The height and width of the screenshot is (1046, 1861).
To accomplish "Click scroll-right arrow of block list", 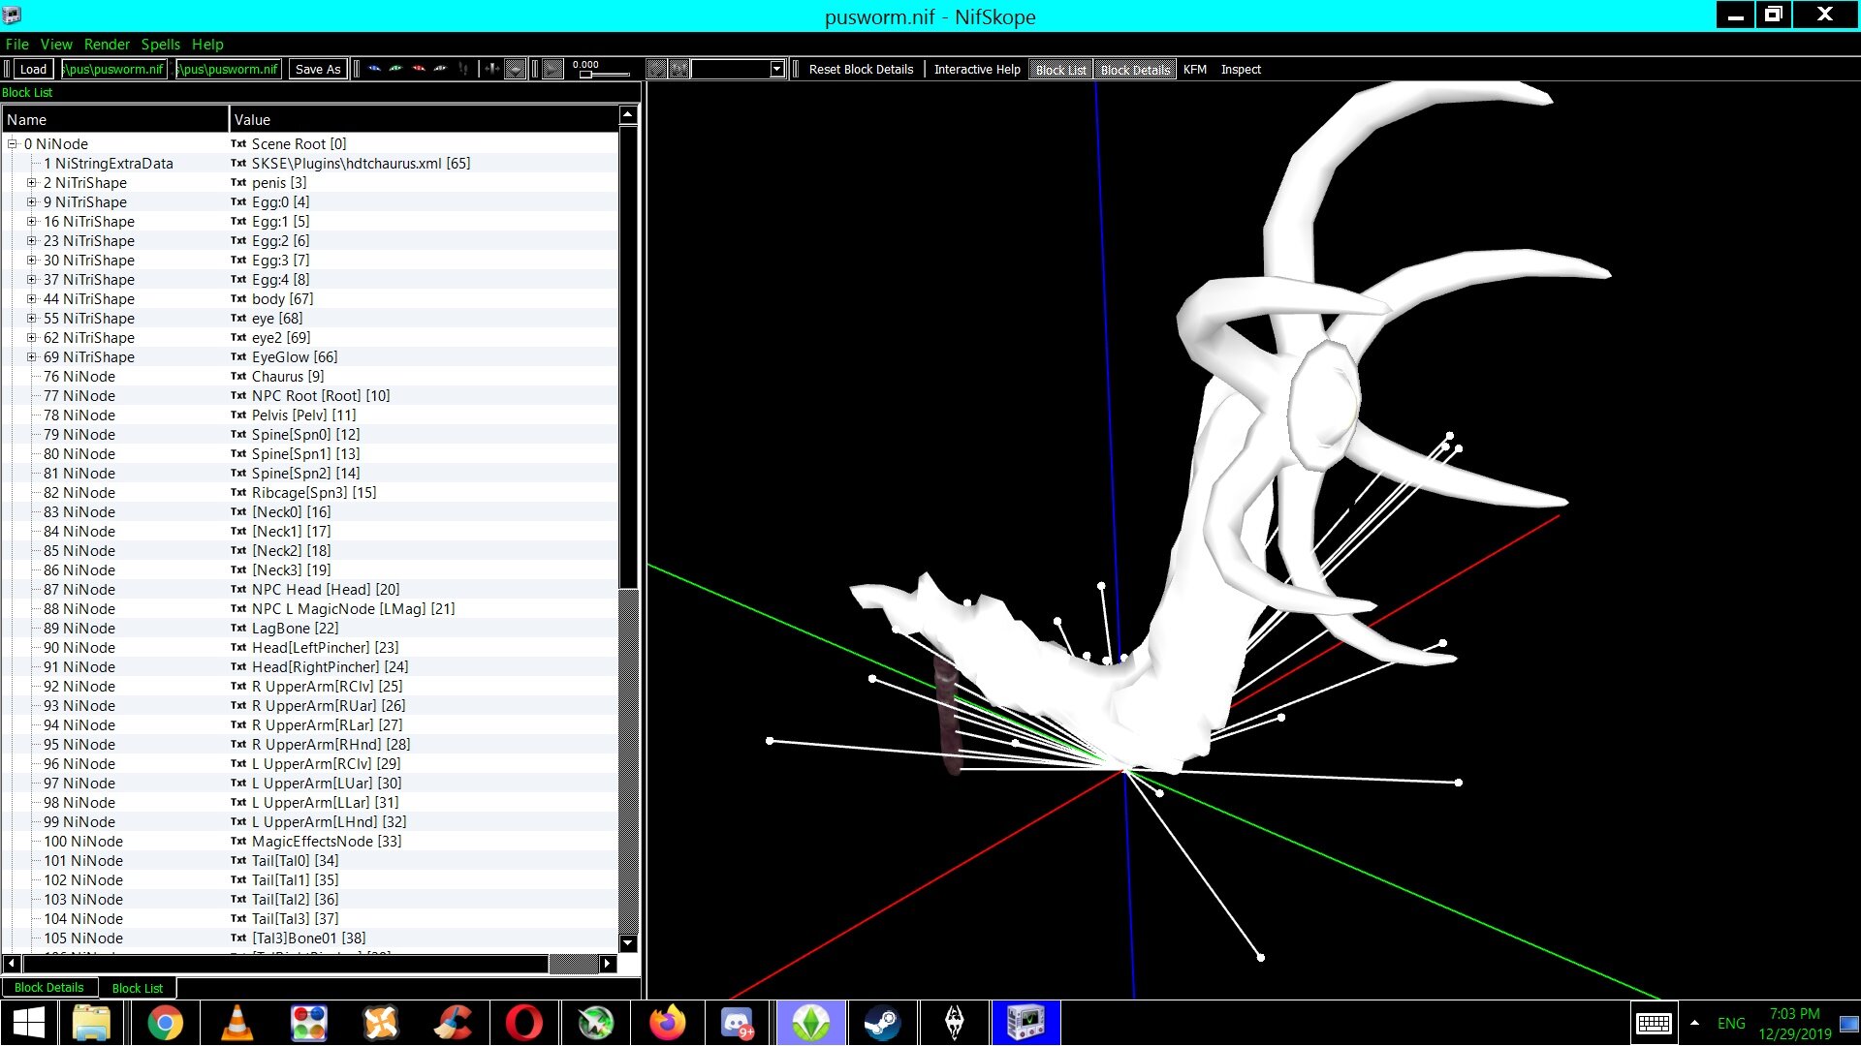I will (608, 964).
